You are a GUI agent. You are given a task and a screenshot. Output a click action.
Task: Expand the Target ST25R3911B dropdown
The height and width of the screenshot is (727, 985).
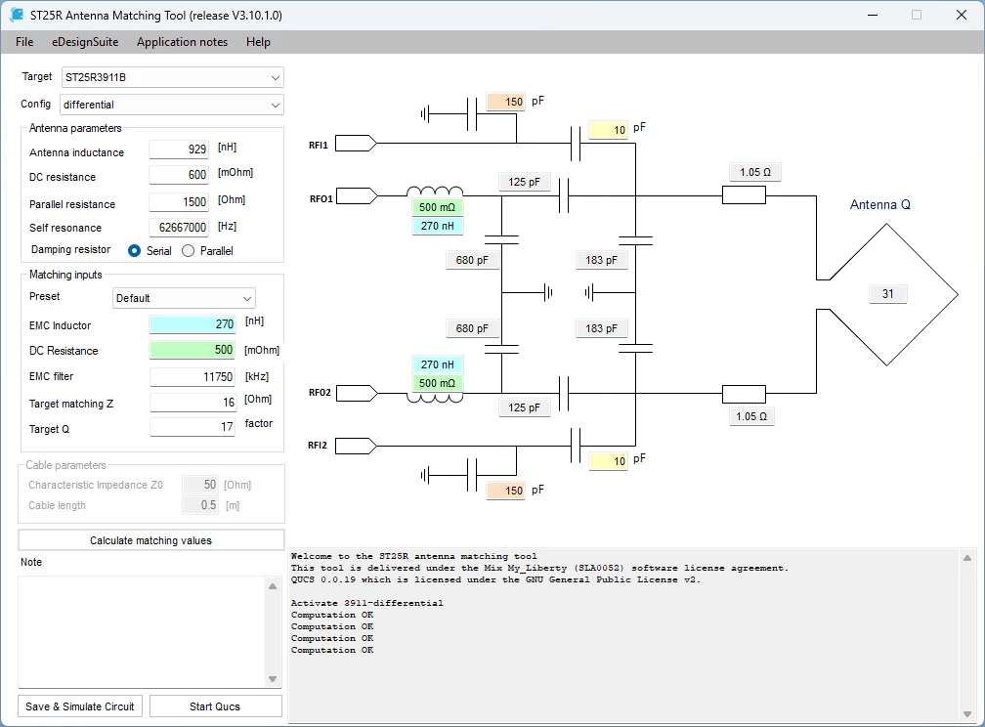click(x=173, y=77)
